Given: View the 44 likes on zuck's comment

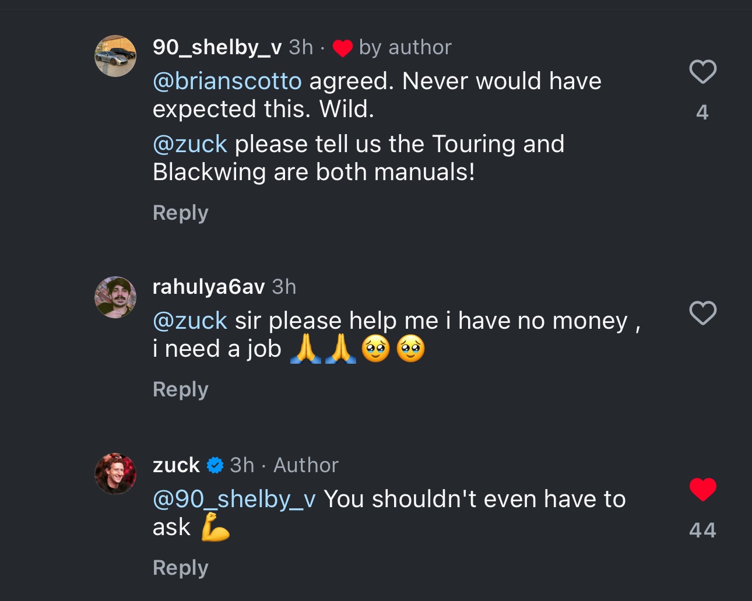Looking at the screenshot, I should tap(702, 530).
